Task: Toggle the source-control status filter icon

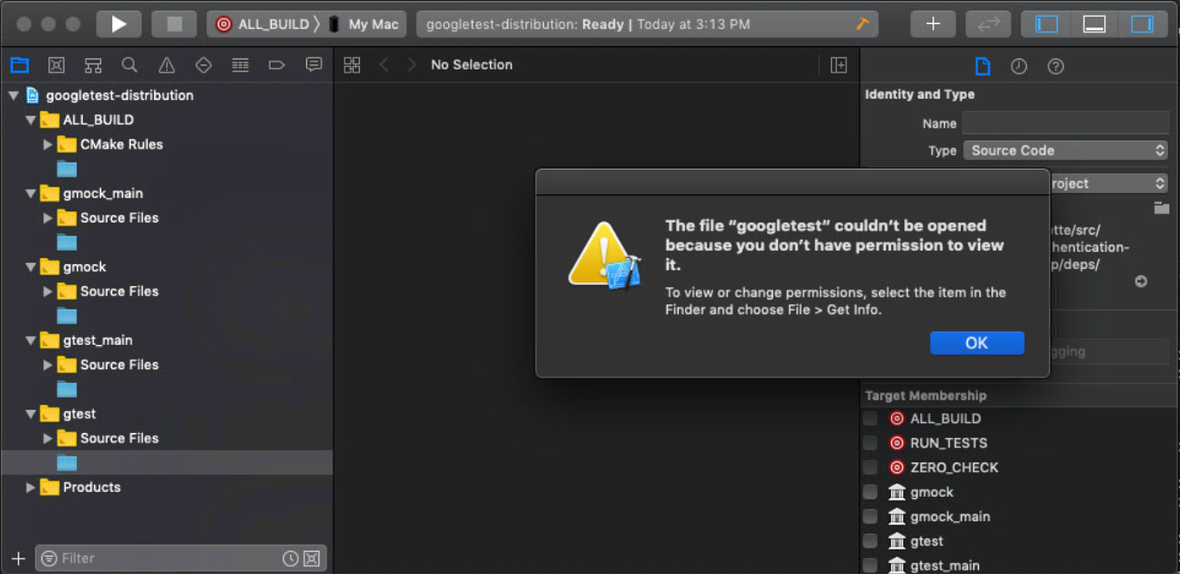Action: [x=312, y=559]
